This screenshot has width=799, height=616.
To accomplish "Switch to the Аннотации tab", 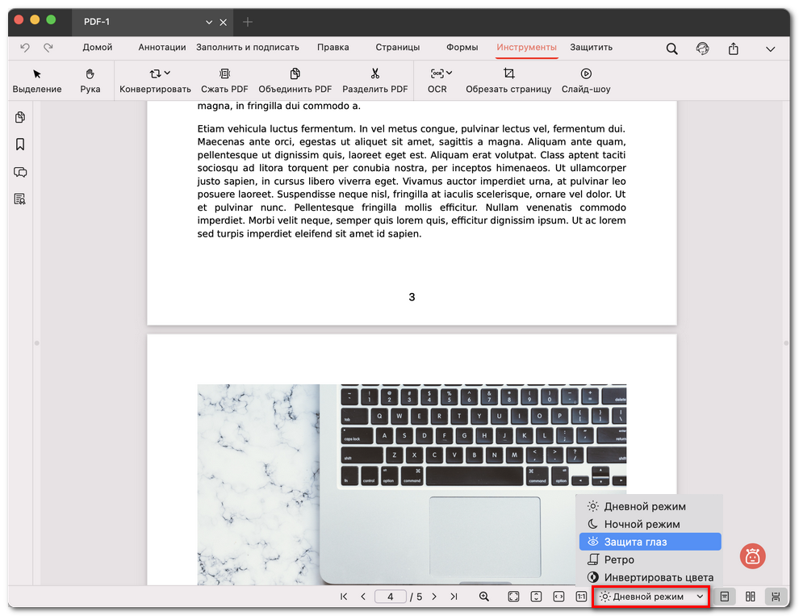I will click(x=162, y=48).
